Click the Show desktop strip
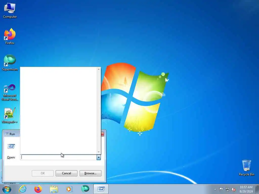The width and height of the screenshot is (259, 194). (257, 189)
